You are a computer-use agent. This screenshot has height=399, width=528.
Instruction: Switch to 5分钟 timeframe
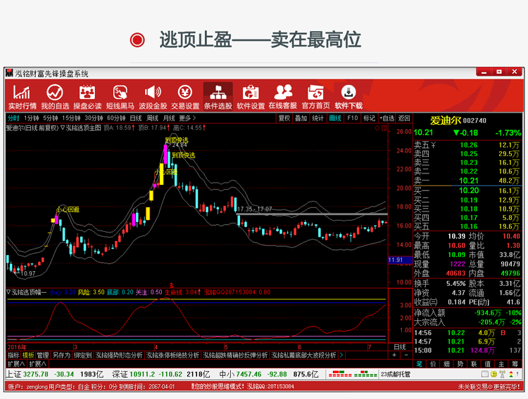51,118
